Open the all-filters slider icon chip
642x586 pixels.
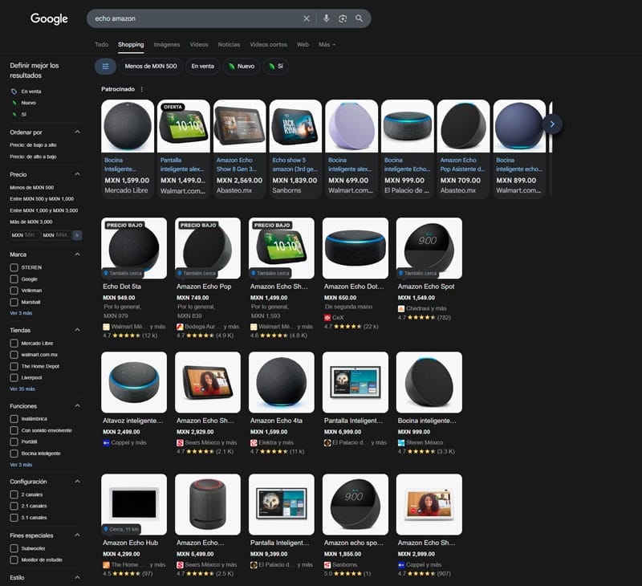pyautogui.click(x=106, y=67)
